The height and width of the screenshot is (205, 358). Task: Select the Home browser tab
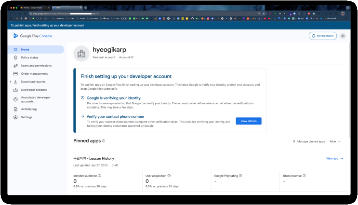pos(66,8)
